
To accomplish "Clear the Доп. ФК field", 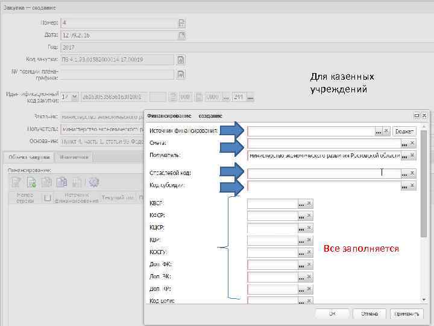I will click(309, 265).
